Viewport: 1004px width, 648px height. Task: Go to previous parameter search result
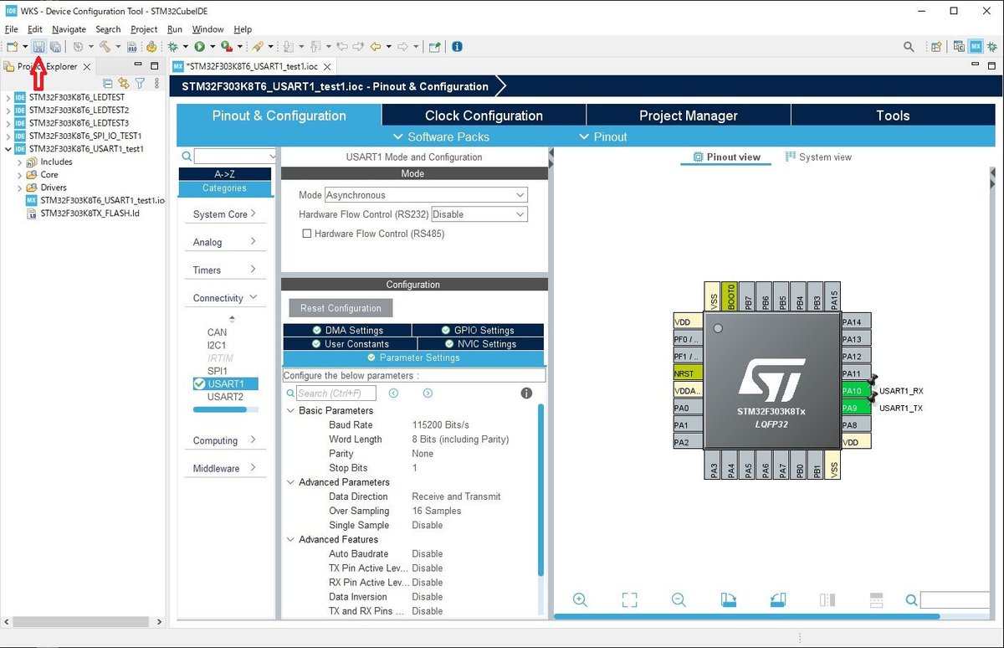[x=393, y=393]
